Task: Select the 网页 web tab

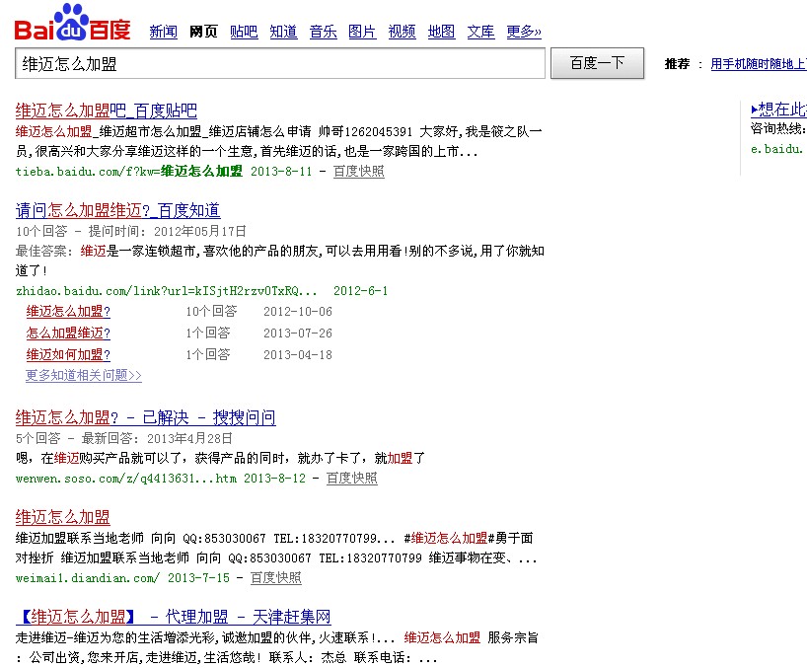Action: [x=203, y=32]
